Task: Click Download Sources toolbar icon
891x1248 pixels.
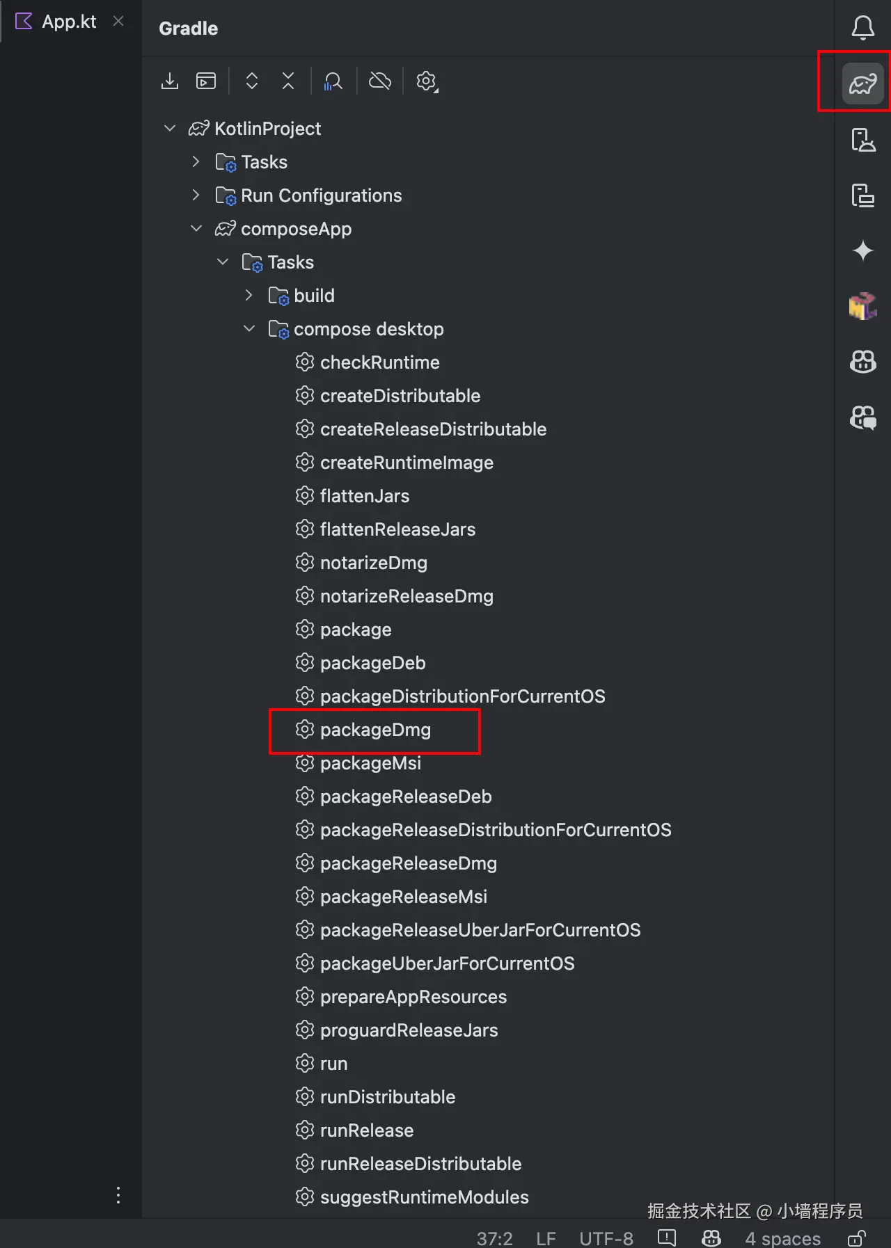Action: click(x=169, y=81)
